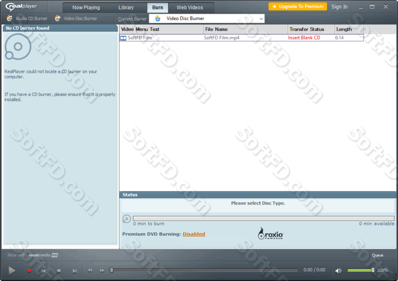Skip to the previous track

(43, 271)
